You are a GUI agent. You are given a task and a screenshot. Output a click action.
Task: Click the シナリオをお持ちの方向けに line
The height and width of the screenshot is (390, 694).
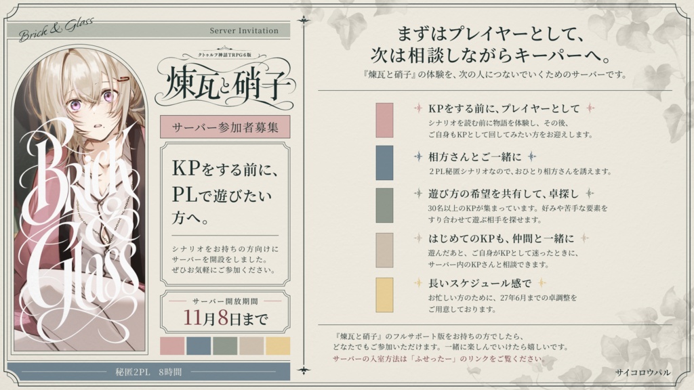[225, 249]
